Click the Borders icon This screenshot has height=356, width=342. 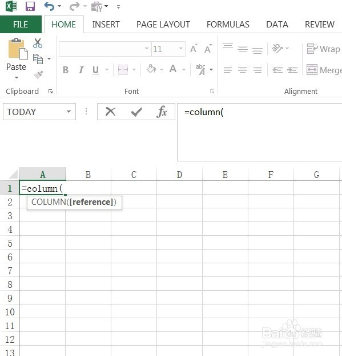[123, 69]
